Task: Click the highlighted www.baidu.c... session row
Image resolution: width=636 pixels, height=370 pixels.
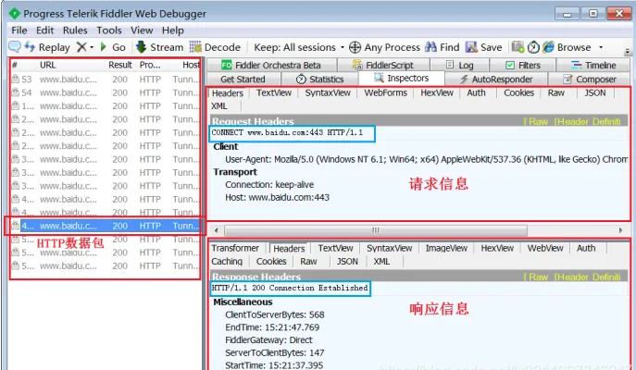Action: (x=106, y=226)
